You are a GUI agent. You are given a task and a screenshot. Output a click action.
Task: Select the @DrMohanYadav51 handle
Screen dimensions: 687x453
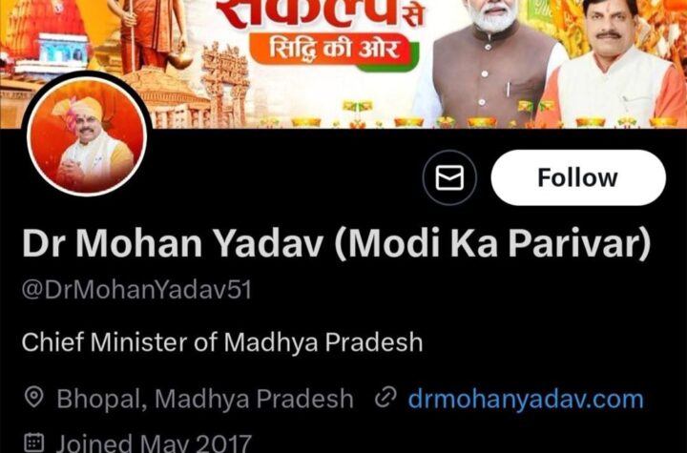[136, 290]
